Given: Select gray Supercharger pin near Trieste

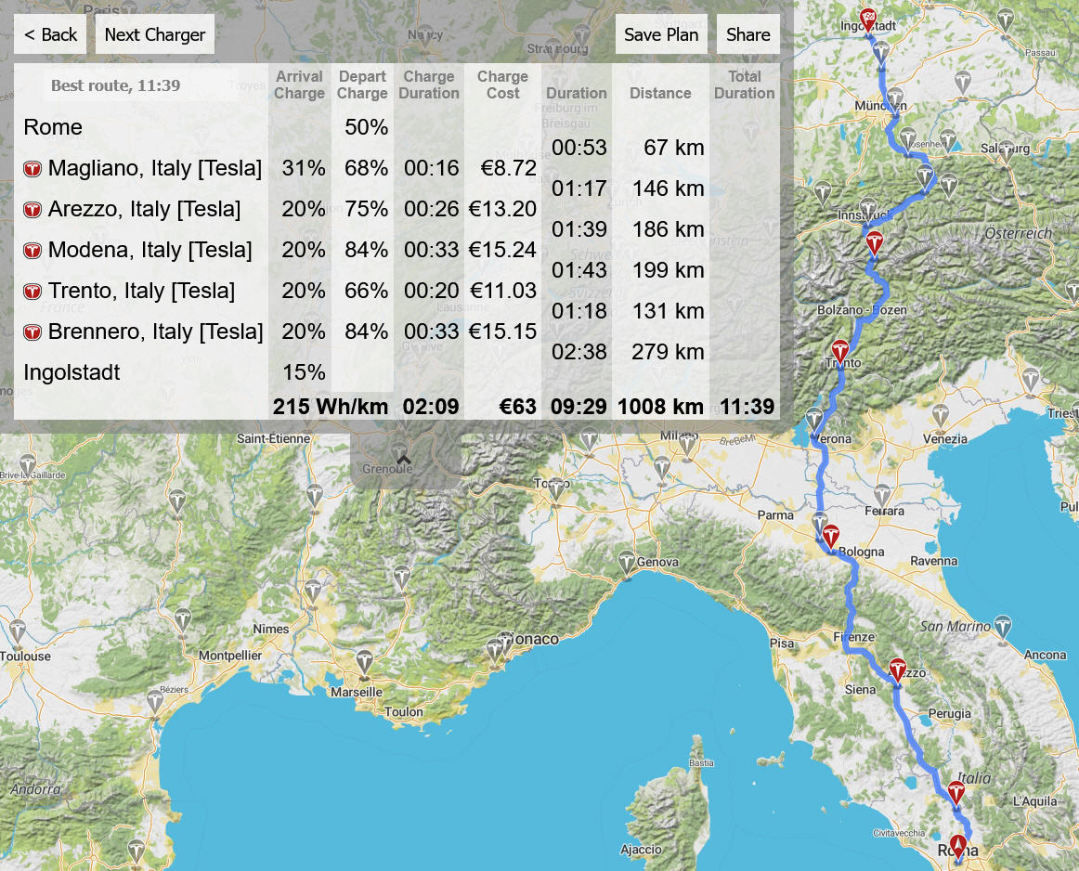Looking at the screenshot, I should coord(1031,380).
